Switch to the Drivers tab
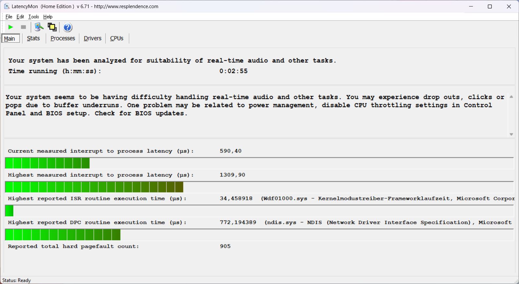This screenshot has height=284, width=519. 92,38
